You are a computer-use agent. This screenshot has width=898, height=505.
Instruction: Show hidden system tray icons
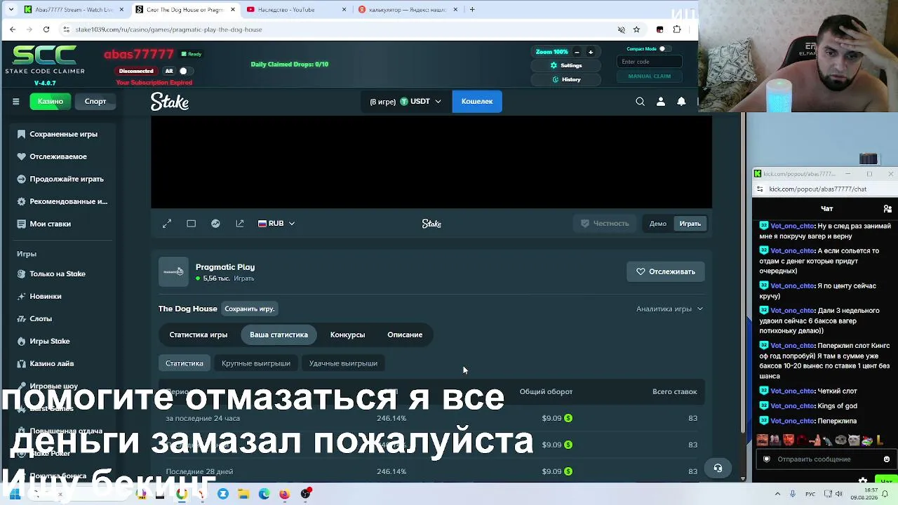point(777,494)
